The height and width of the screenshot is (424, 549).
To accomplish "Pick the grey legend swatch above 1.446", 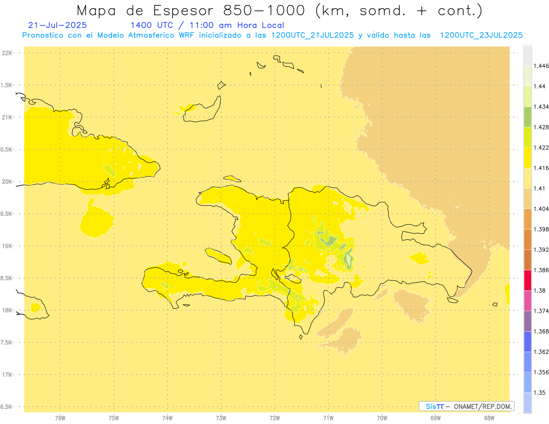I will tap(528, 55).
